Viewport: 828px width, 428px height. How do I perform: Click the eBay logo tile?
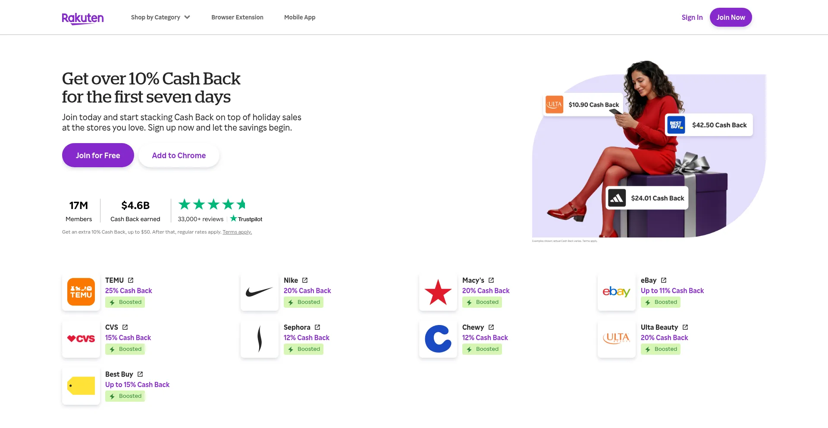[617, 292]
